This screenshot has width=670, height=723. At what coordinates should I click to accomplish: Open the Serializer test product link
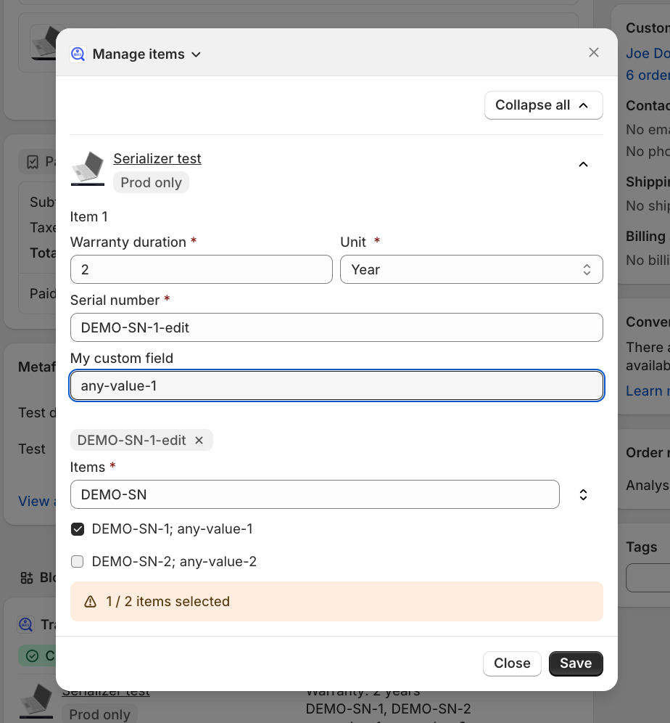click(157, 158)
